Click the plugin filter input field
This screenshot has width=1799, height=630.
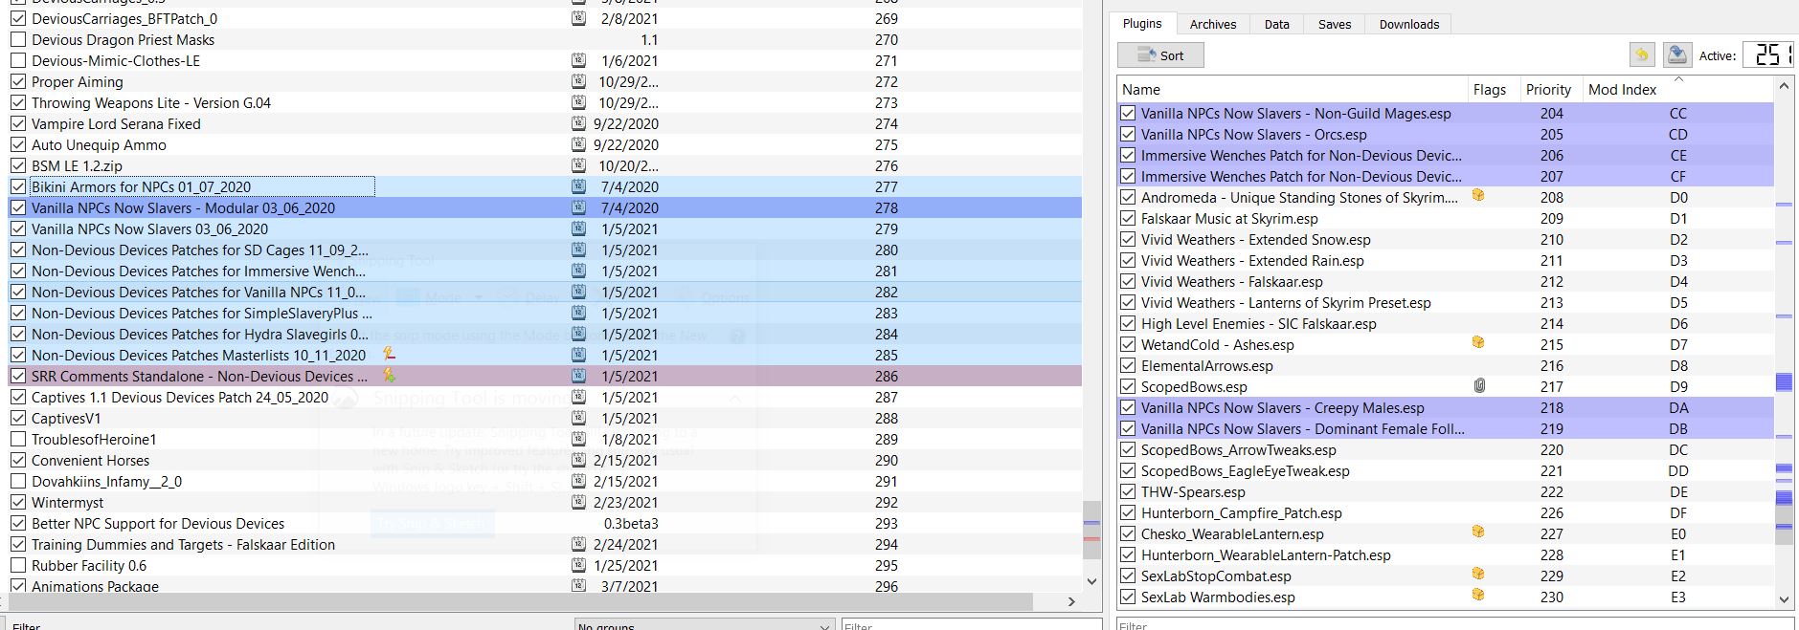[1455, 625]
